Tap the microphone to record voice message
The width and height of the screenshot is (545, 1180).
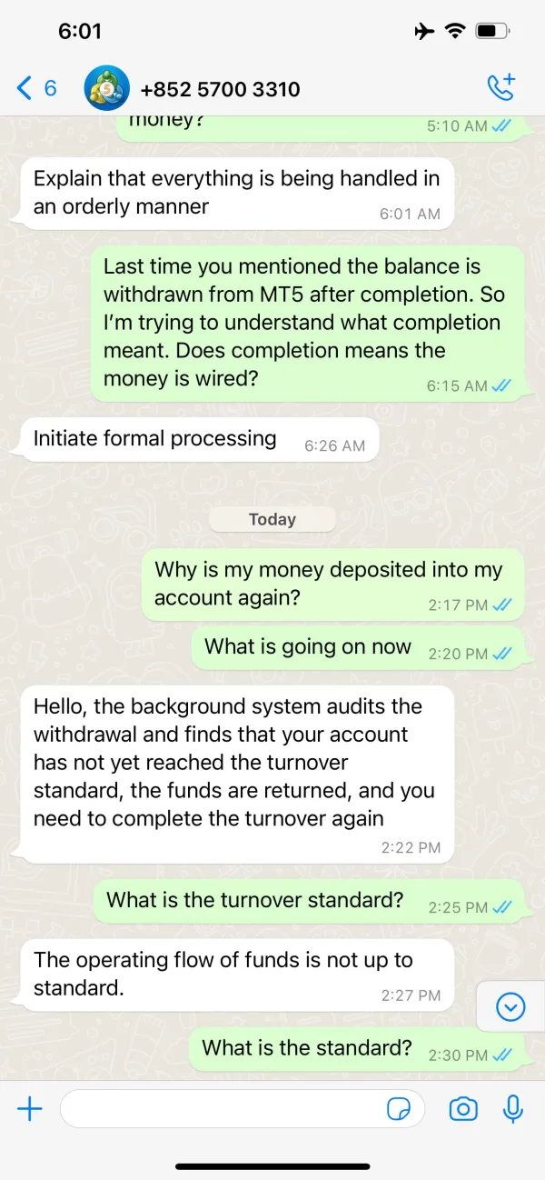(x=513, y=1108)
